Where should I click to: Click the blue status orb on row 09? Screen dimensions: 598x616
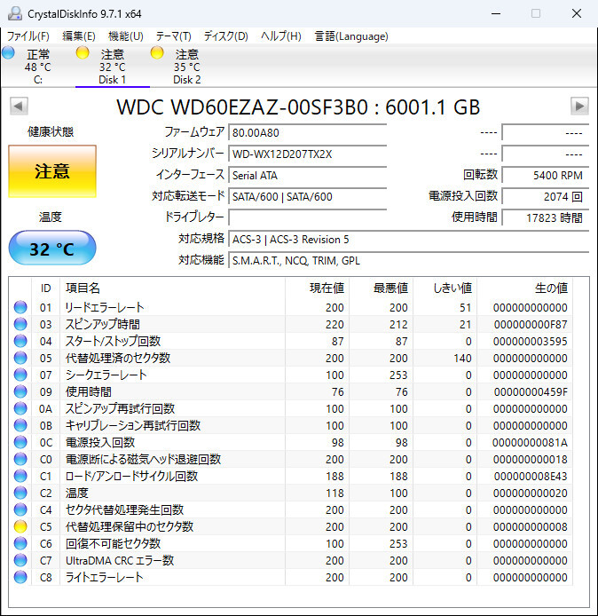tap(20, 391)
